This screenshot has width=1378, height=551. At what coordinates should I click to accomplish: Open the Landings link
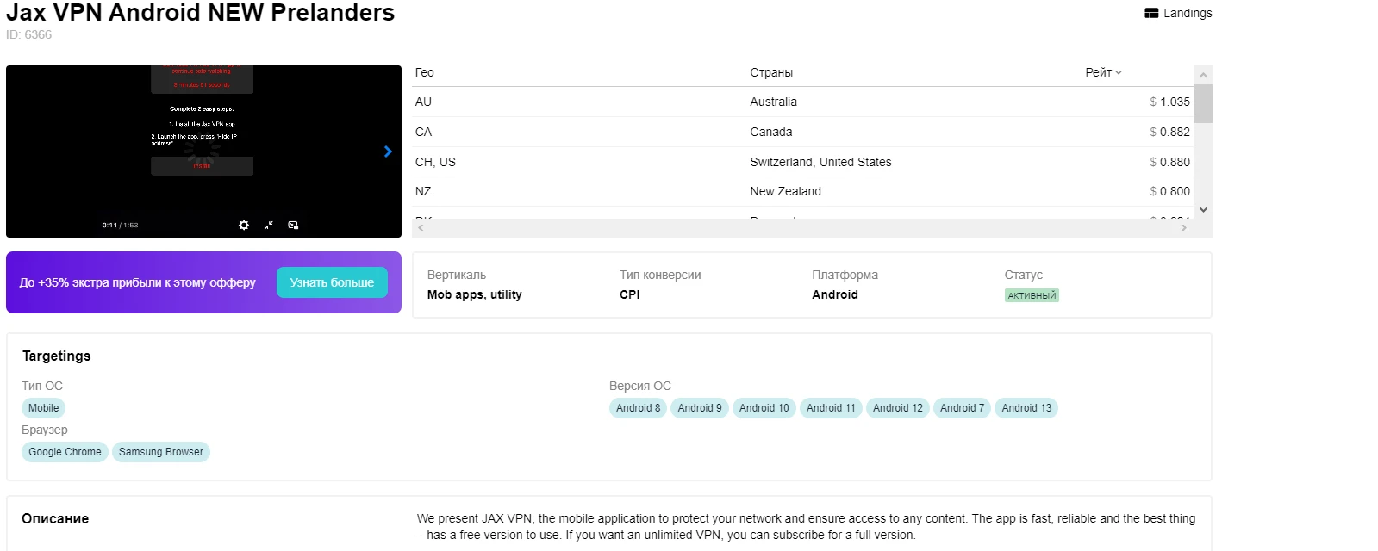click(1178, 13)
